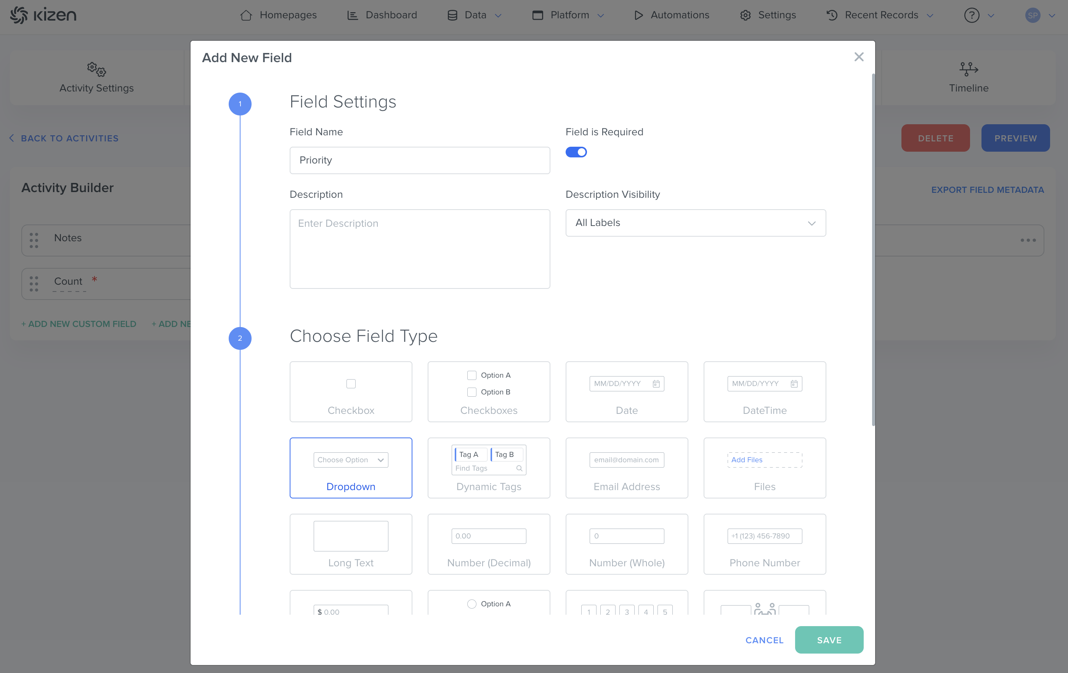Screen dimensions: 1068x673
Task: Click the CANCEL link
Action: (x=764, y=640)
